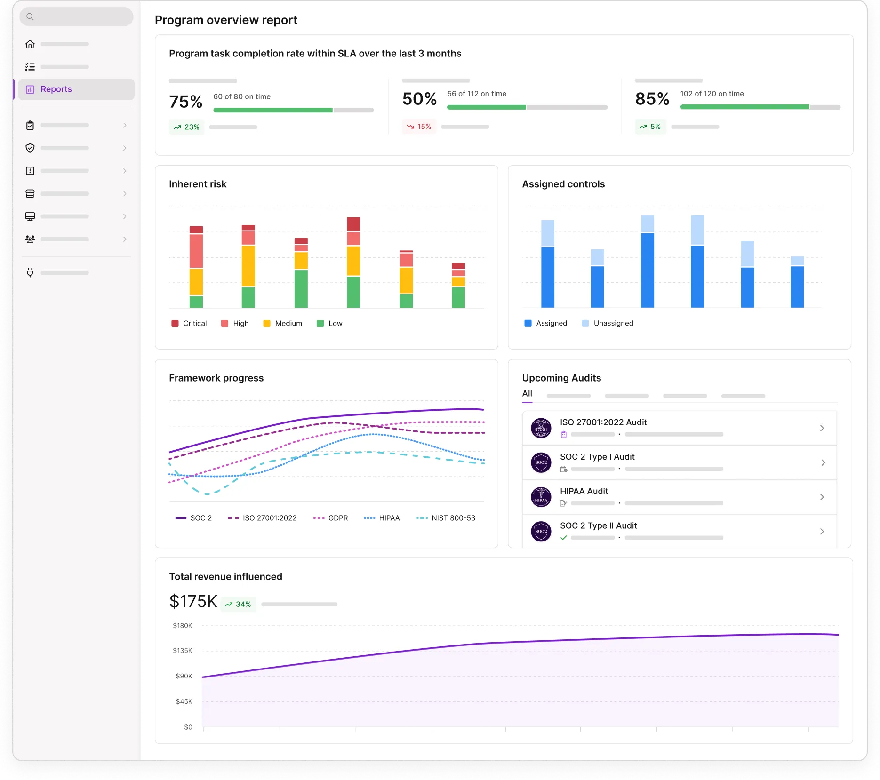Click the clipboard check sidebar icon

click(30, 126)
